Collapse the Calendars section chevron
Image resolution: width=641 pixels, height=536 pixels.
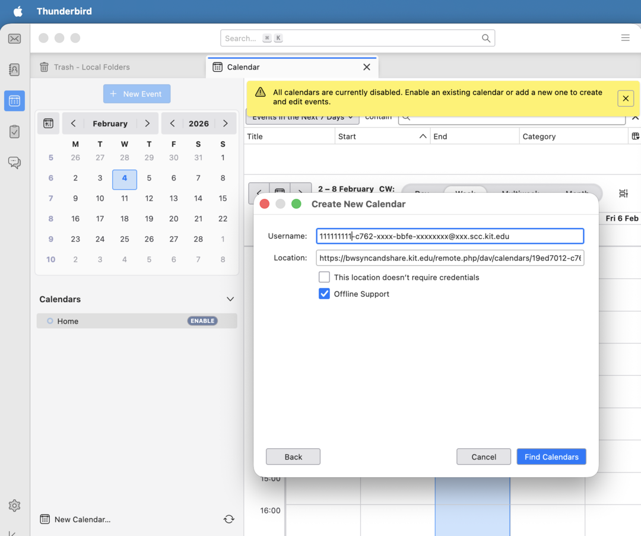click(x=230, y=299)
